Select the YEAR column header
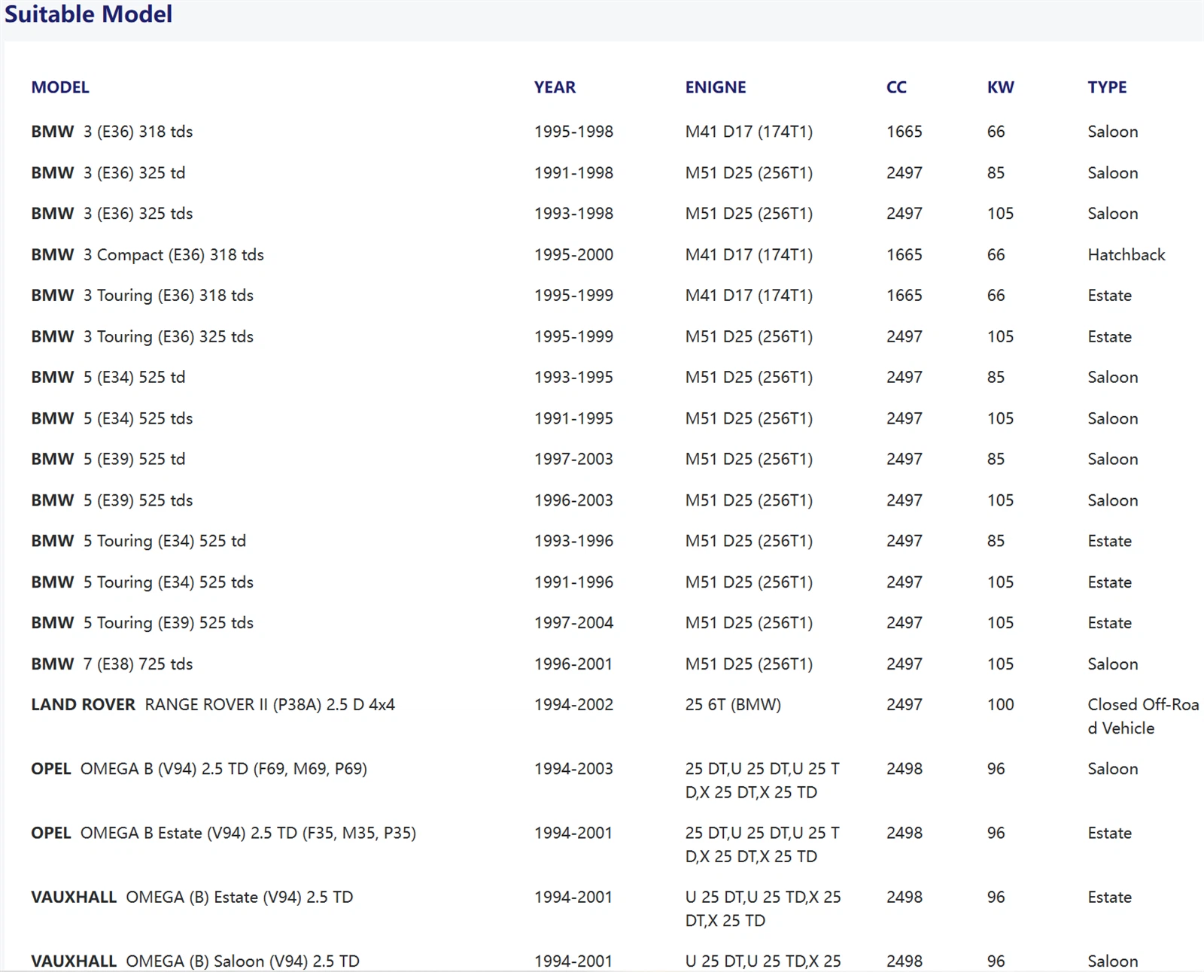This screenshot has width=1204, height=972. pyautogui.click(x=555, y=87)
